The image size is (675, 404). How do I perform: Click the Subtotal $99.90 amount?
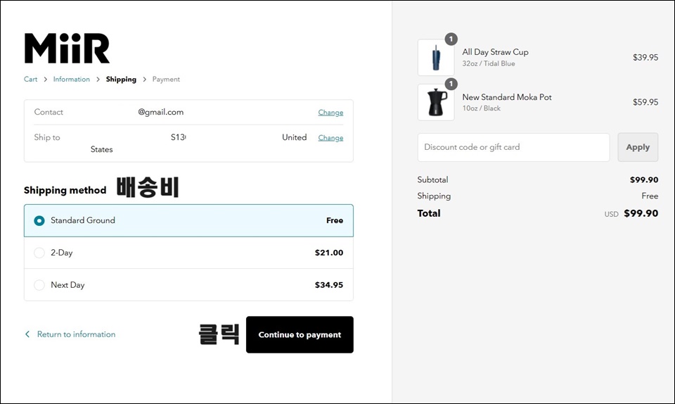[x=644, y=180]
